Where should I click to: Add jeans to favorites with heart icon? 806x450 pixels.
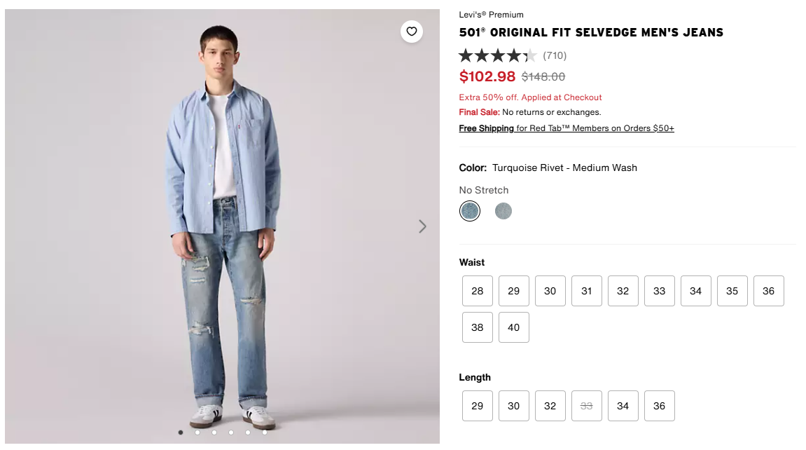pyautogui.click(x=412, y=32)
